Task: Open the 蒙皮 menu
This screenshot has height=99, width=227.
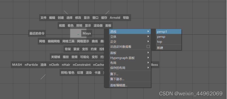Action: tap(76, 49)
